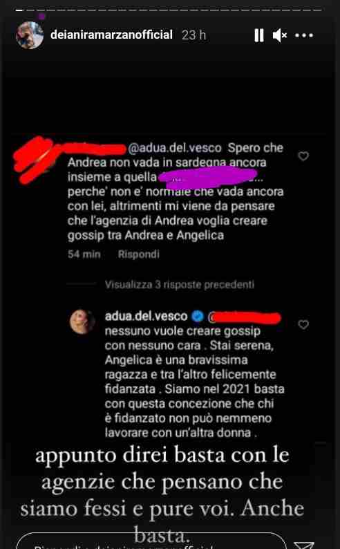Click the blue verified badge
The image size is (340, 549).
coord(198,316)
